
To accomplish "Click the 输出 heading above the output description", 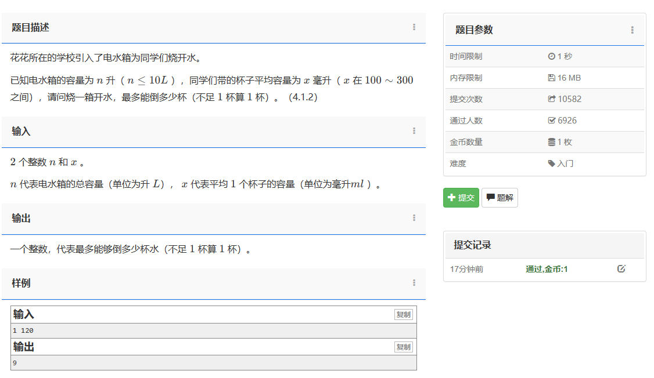I will pyautogui.click(x=21, y=218).
